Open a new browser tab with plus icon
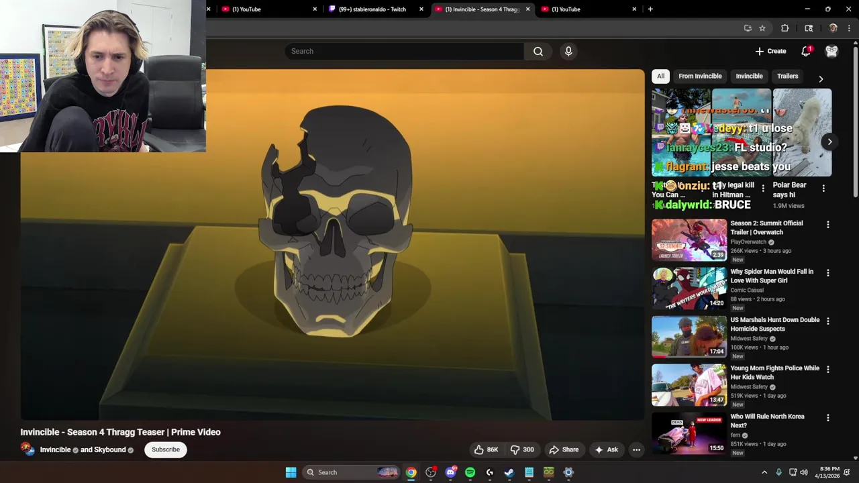The image size is (859, 483). coord(650,9)
